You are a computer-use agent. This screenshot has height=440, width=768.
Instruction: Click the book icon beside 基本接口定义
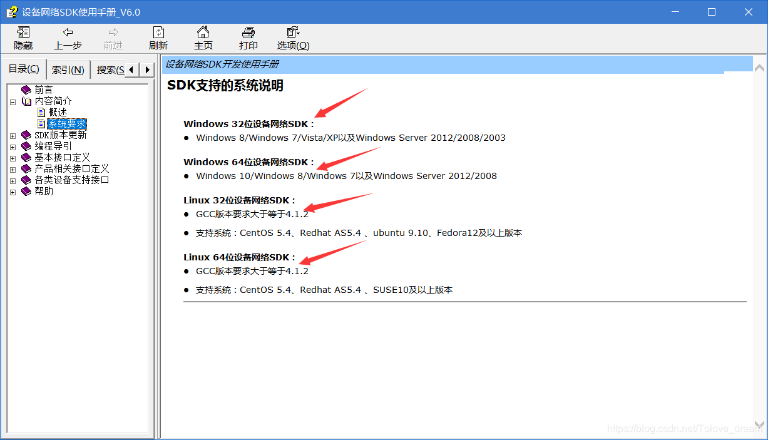click(x=26, y=157)
